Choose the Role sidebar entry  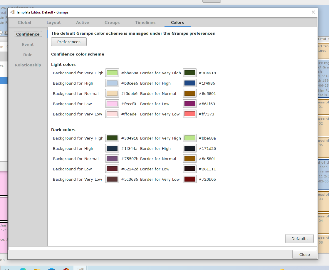click(x=28, y=55)
